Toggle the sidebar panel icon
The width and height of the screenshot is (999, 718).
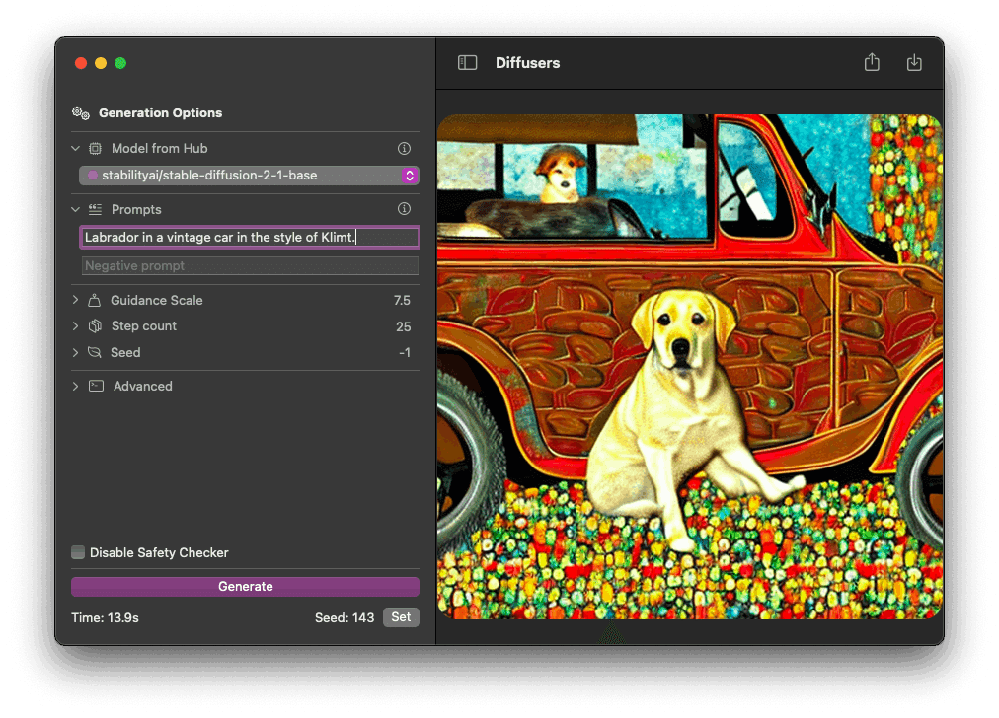468,63
